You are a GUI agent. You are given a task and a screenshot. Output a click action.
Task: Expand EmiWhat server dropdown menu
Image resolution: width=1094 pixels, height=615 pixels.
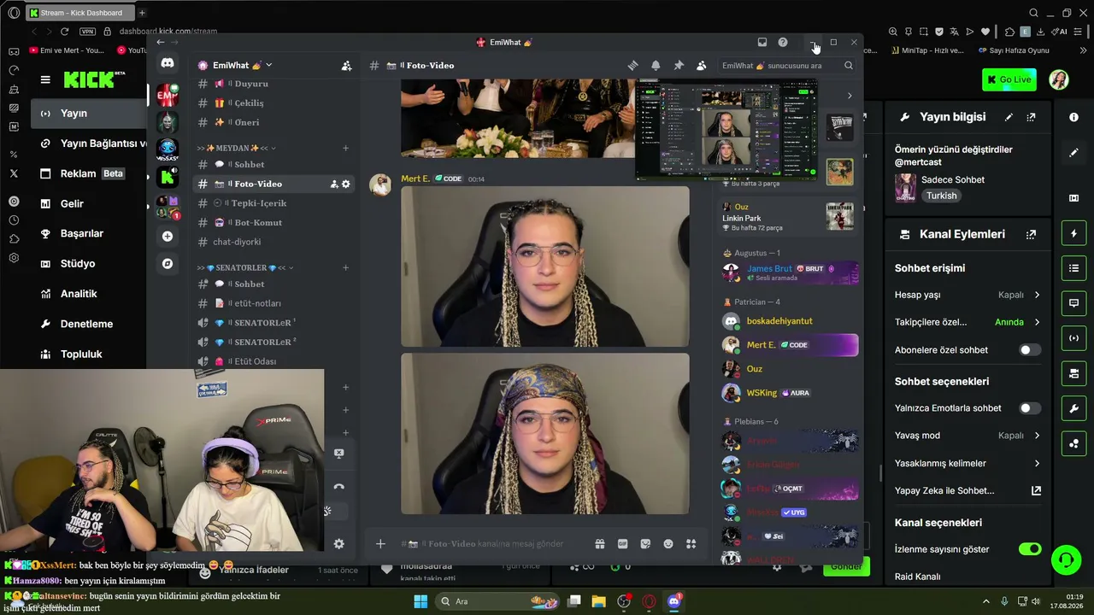click(x=268, y=65)
